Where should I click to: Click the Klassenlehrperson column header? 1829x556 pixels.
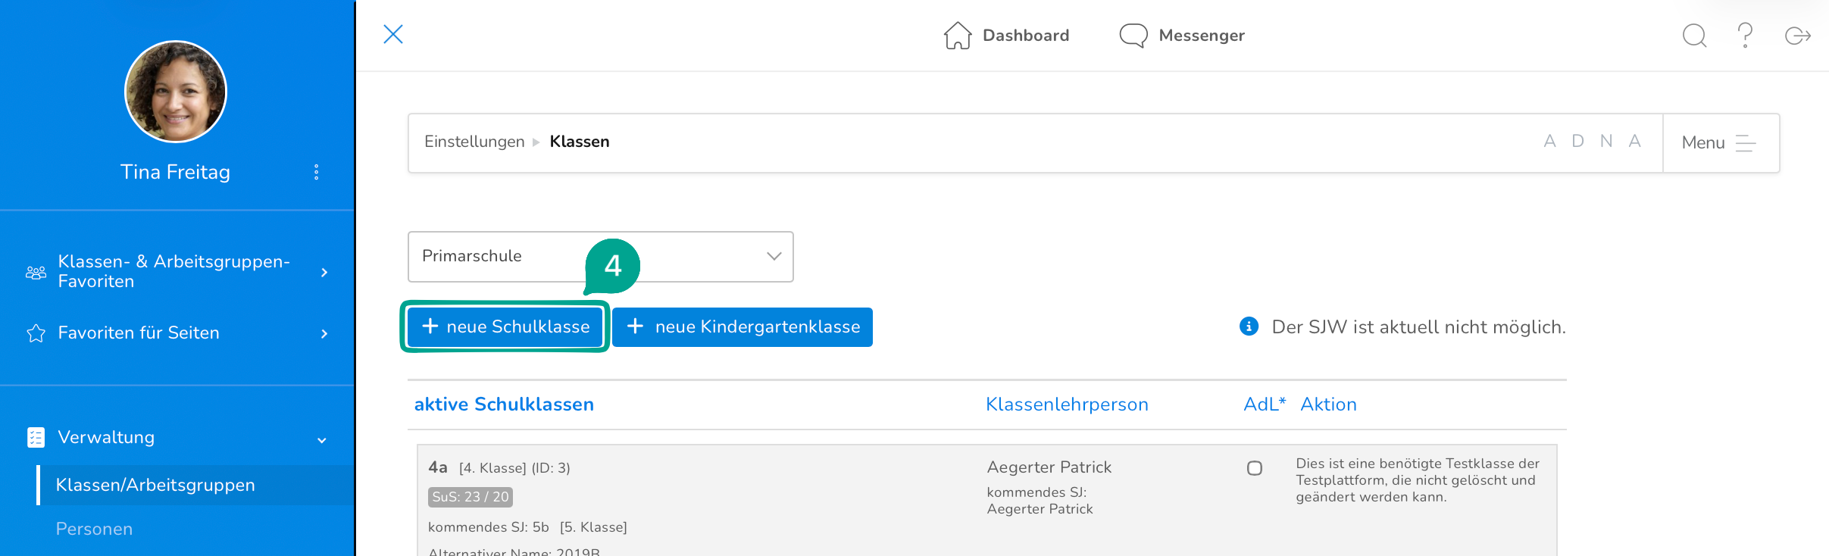(x=1067, y=405)
